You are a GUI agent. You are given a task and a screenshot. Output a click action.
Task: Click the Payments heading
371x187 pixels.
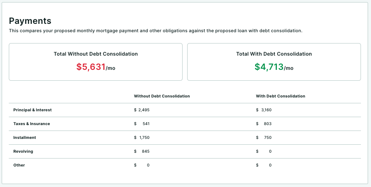point(30,21)
